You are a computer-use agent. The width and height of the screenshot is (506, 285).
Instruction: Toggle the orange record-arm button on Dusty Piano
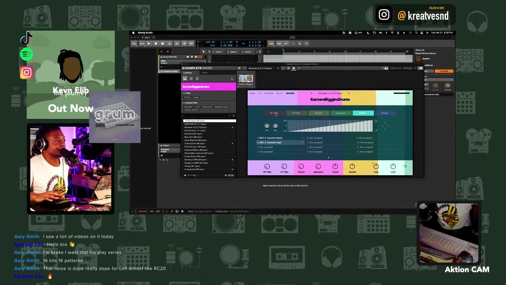[x=200, y=57]
